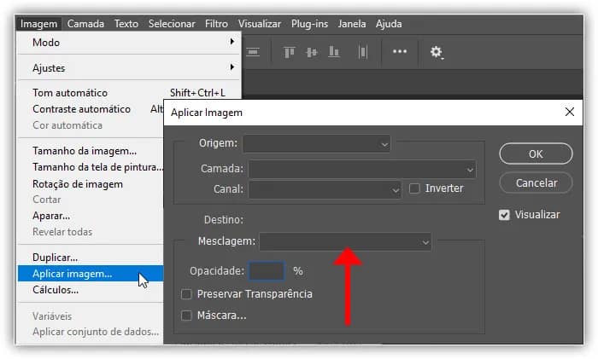
Task: Enable the Inverter checkbox
Action: tap(415, 188)
